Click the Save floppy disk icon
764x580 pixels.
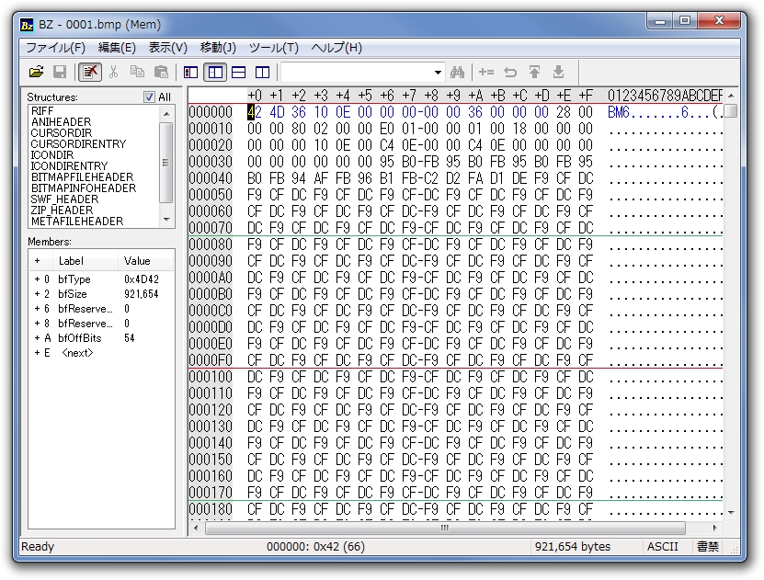pyautogui.click(x=60, y=72)
